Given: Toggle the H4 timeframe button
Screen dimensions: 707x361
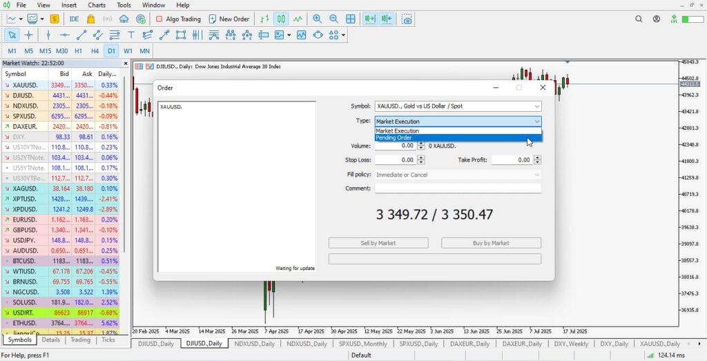Looking at the screenshot, I should tap(95, 51).
